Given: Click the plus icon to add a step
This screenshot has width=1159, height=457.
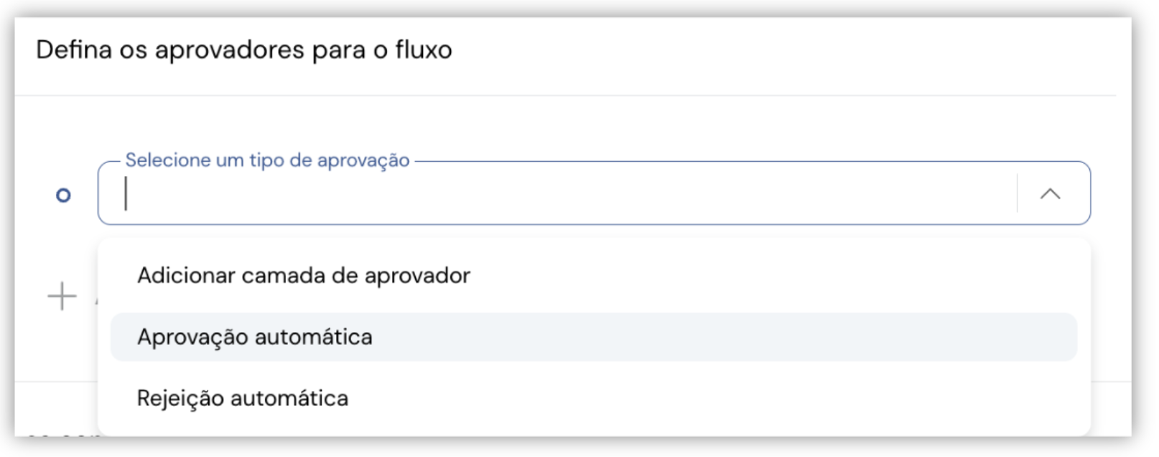Looking at the screenshot, I should [62, 296].
